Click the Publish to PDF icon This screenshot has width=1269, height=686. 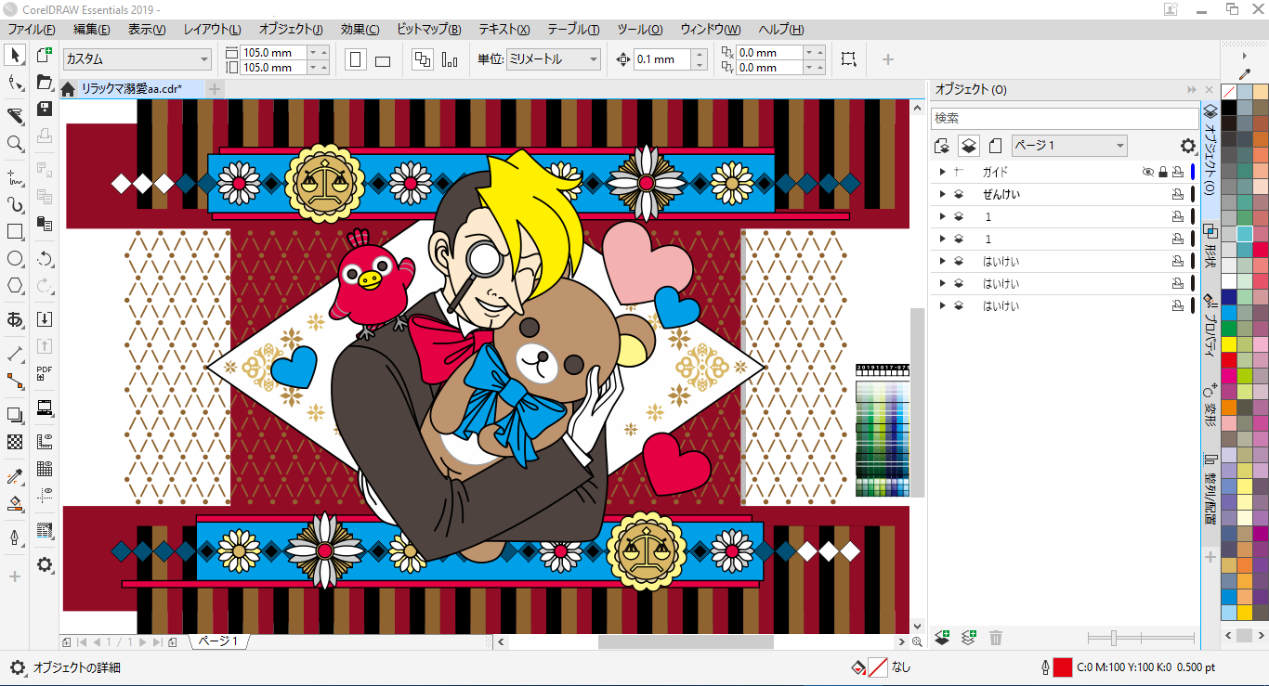coord(44,373)
